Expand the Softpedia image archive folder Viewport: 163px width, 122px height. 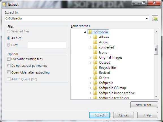coord(90,93)
